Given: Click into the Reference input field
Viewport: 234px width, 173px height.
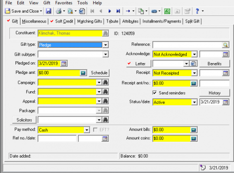Looking at the screenshot, I should 187,45.
